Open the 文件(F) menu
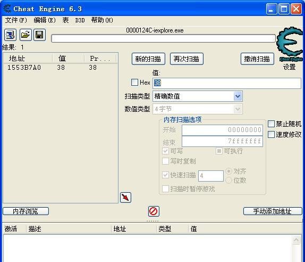Screen dimensions: 305x262 coord(16,20)
